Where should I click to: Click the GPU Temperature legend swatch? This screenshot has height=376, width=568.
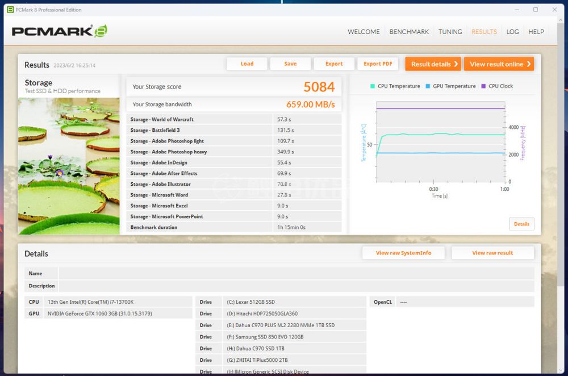coord(428,86)
